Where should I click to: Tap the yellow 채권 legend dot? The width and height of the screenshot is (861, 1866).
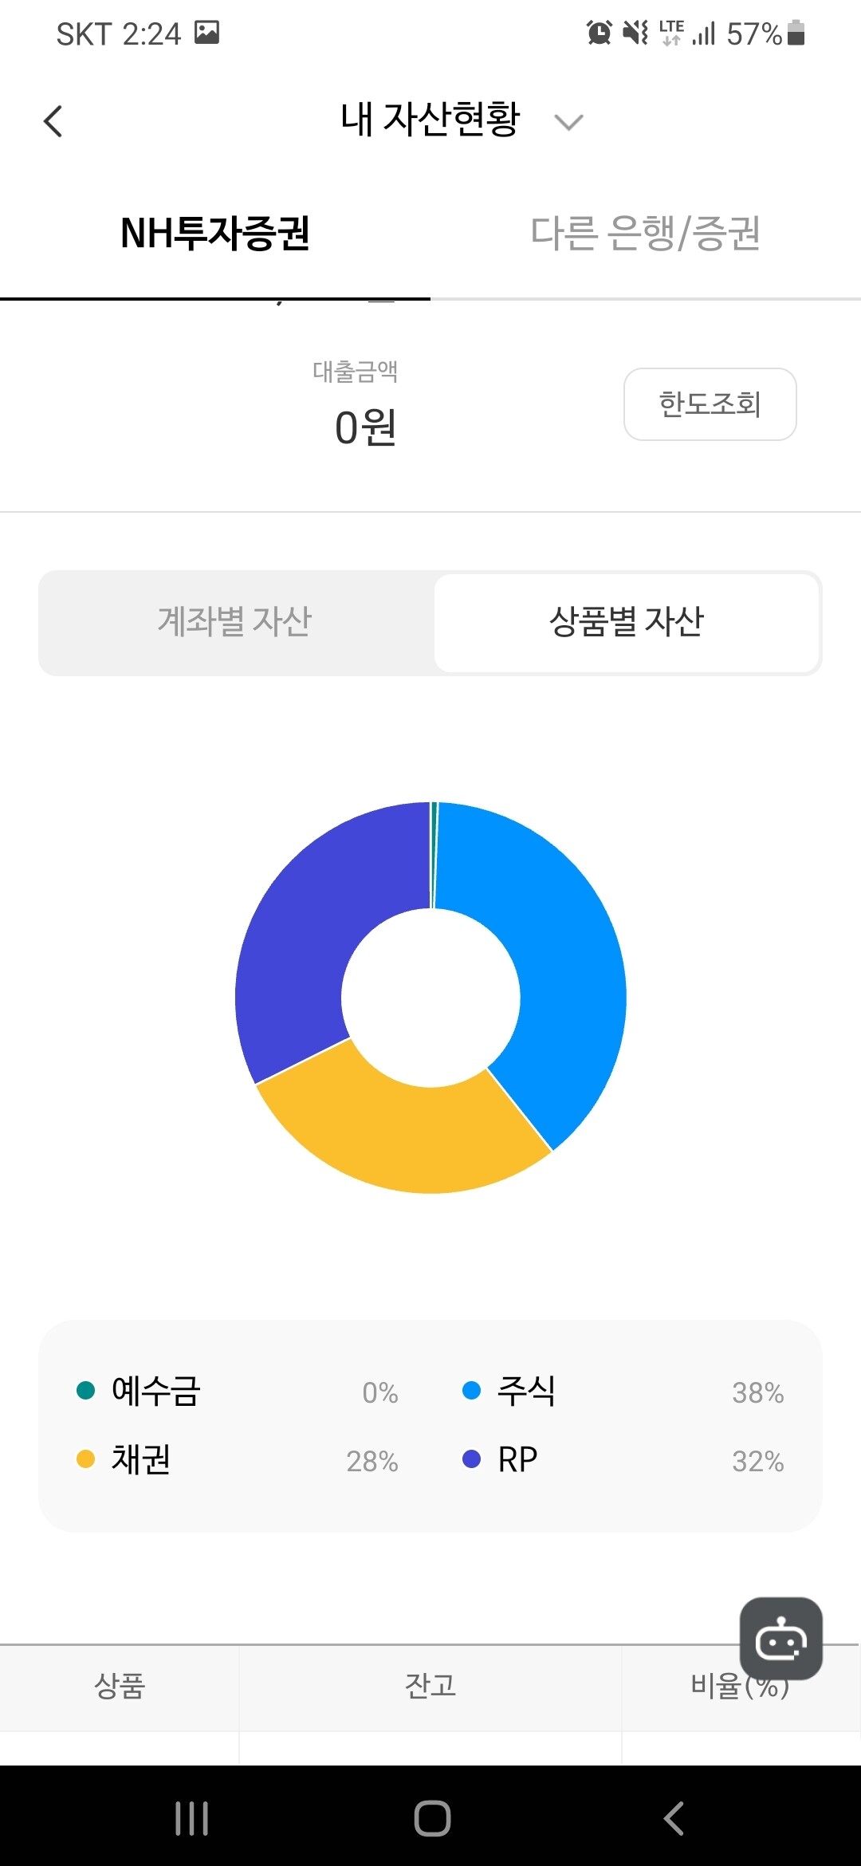(x=85, y=1459)
